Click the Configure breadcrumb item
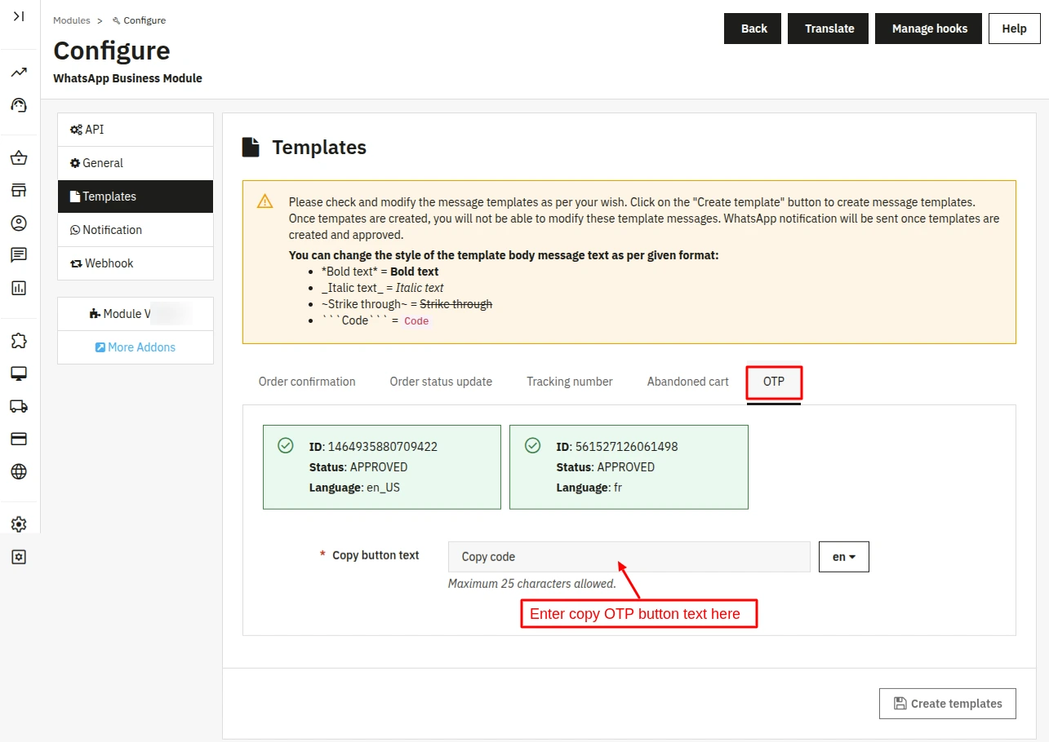The image size is (1049, 742). tap(139, 20)
